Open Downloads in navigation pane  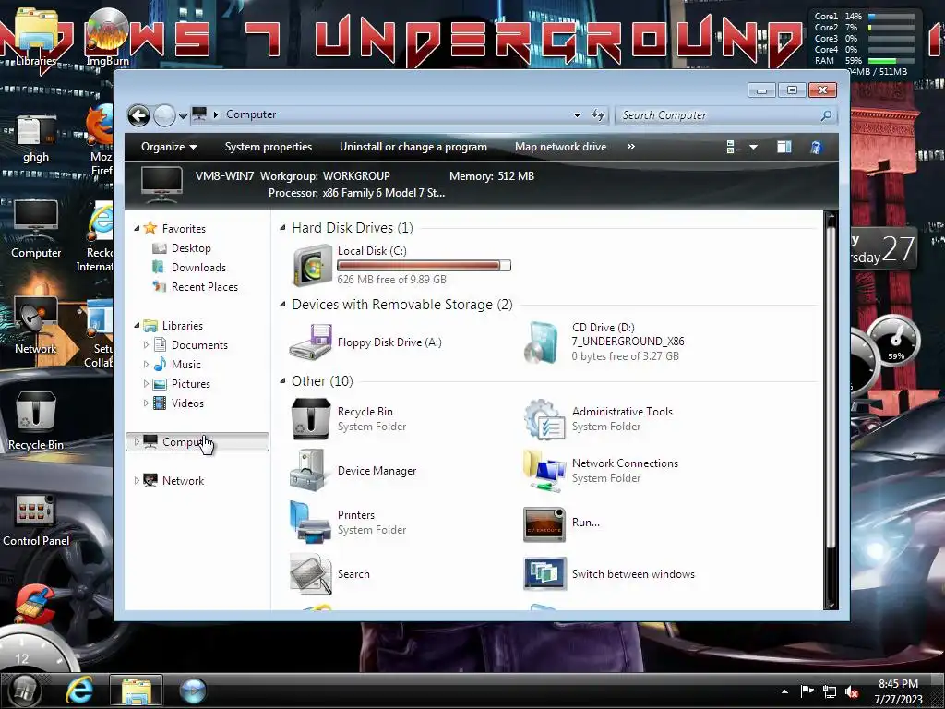[x=198, y=267]
